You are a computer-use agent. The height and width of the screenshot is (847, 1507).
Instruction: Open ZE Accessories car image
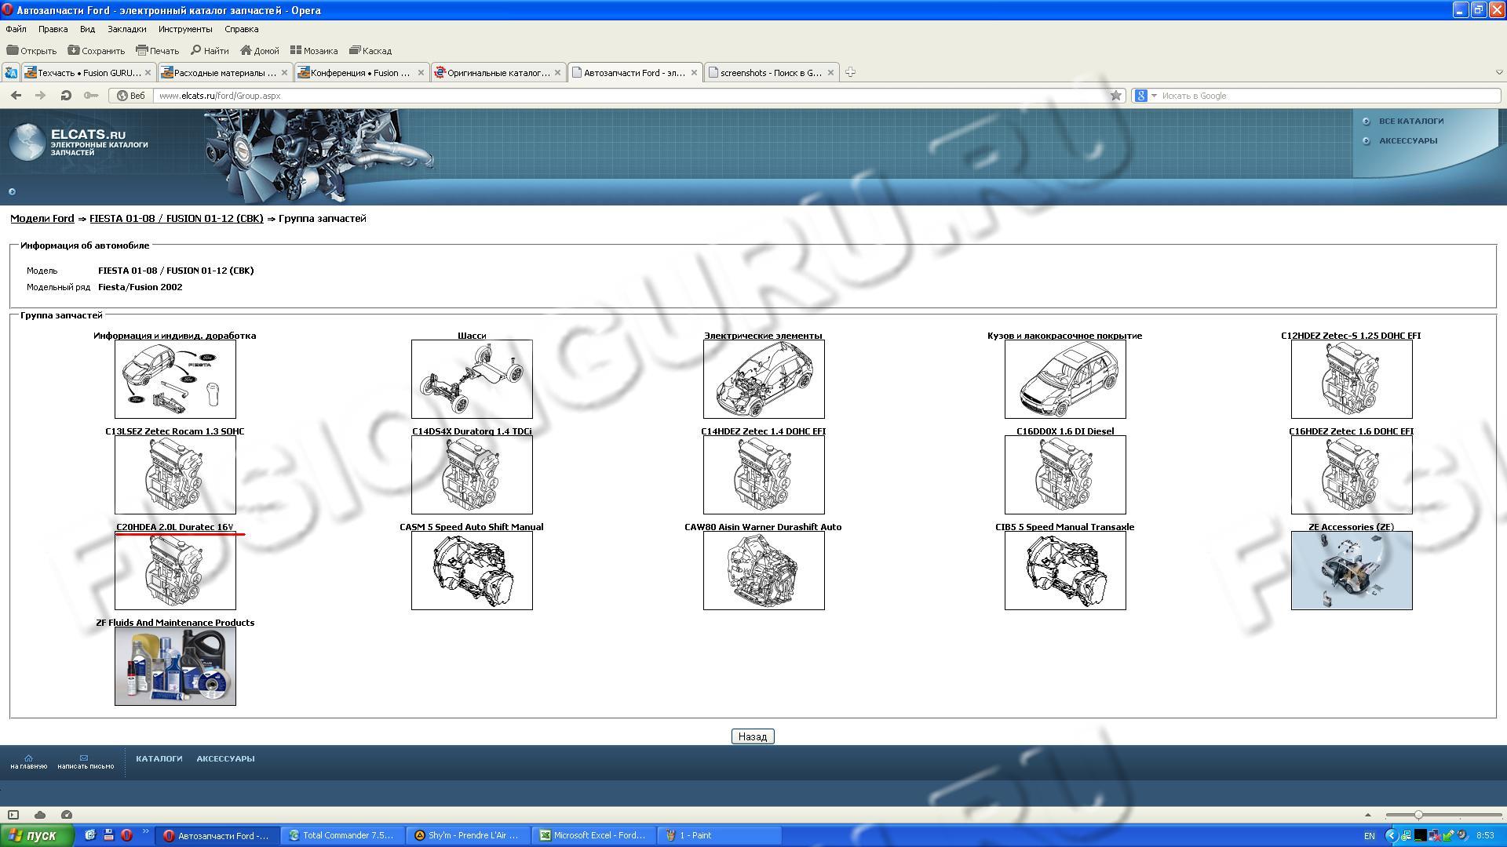[x=1352, y=570]
